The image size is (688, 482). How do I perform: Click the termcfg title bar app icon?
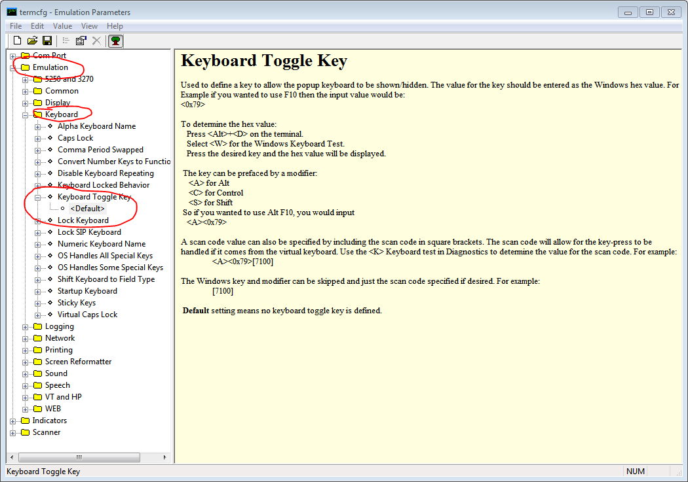tap(11, 12)
